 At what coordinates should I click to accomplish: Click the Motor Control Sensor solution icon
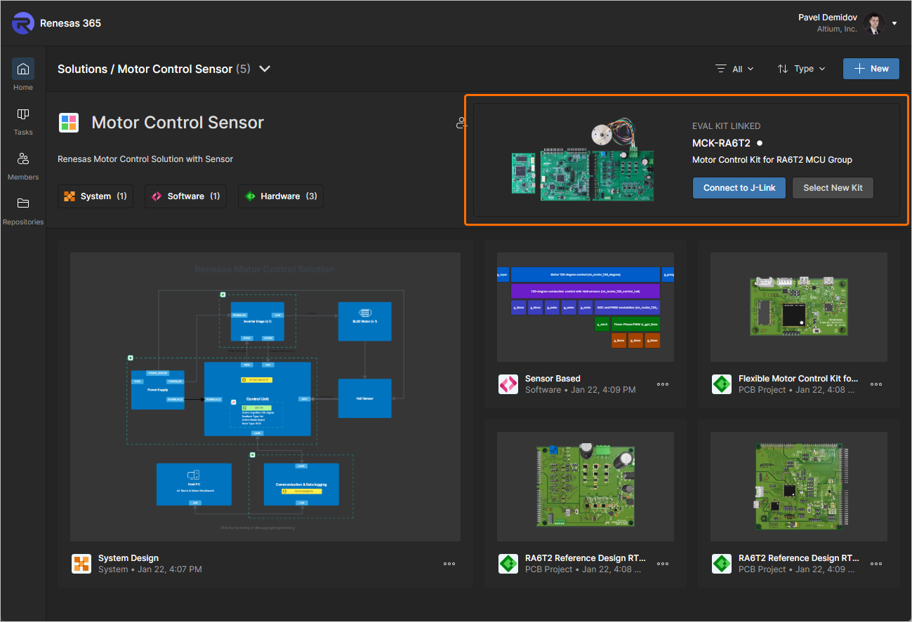(x=69, y=123)
